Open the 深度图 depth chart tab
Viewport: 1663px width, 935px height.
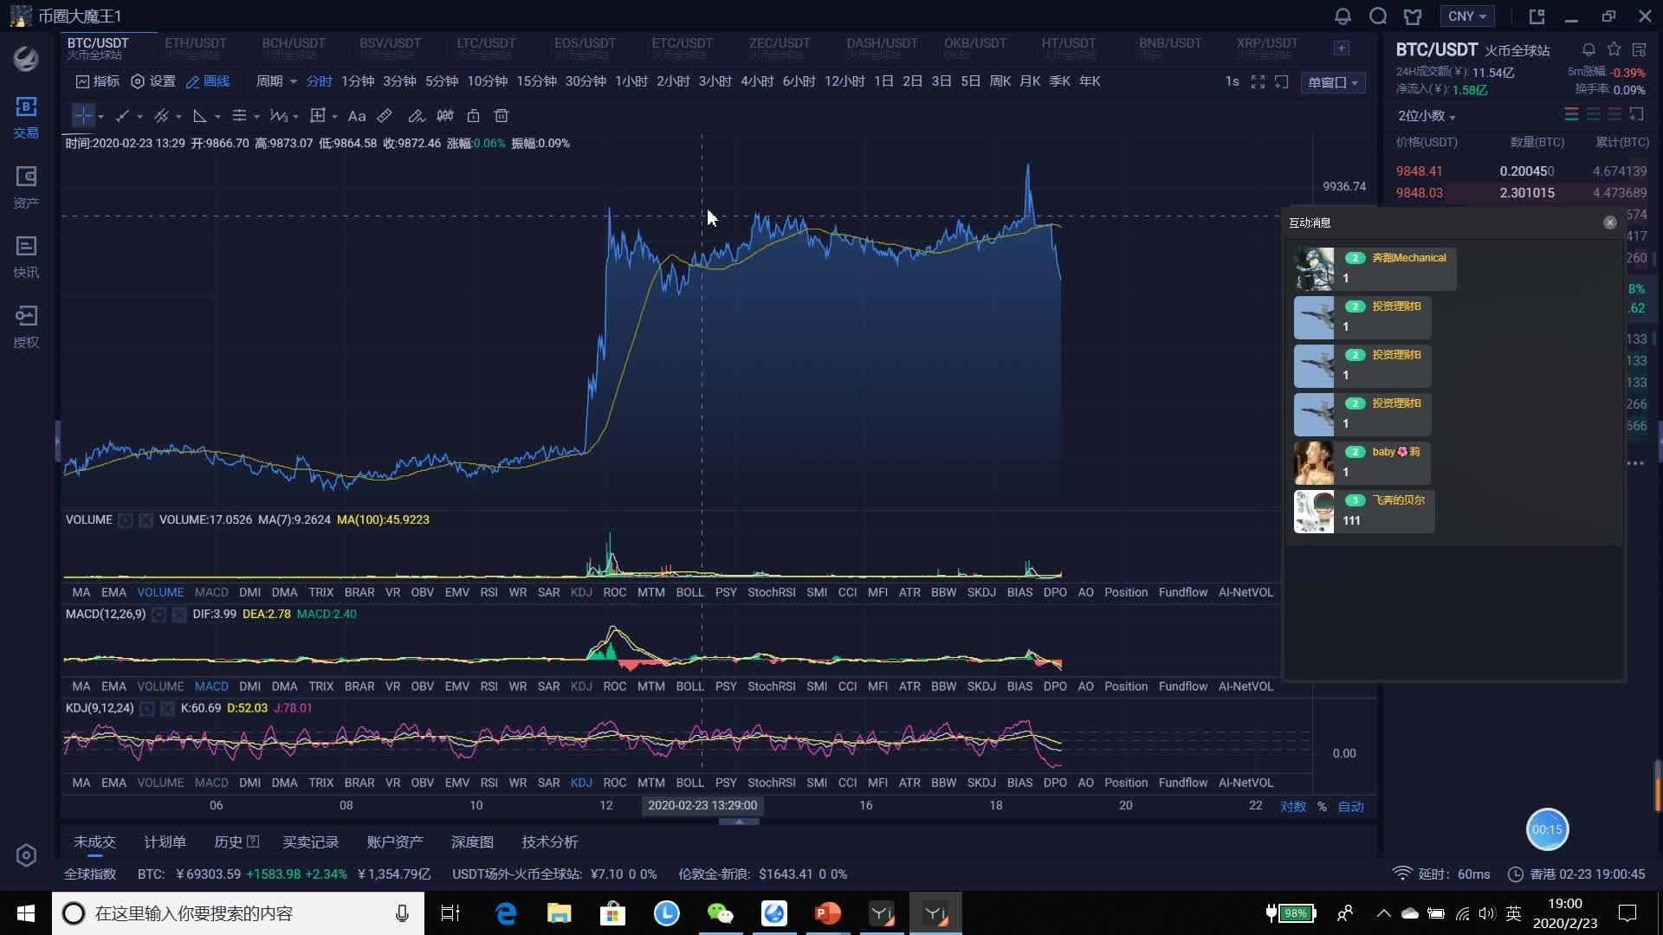click(x=472, y=841)
